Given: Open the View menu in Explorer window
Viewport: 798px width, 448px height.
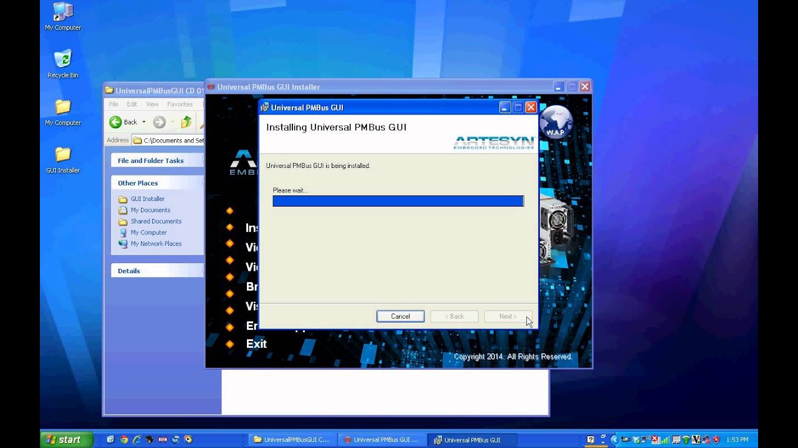Looking at the screenshot, I should point(152,105).
